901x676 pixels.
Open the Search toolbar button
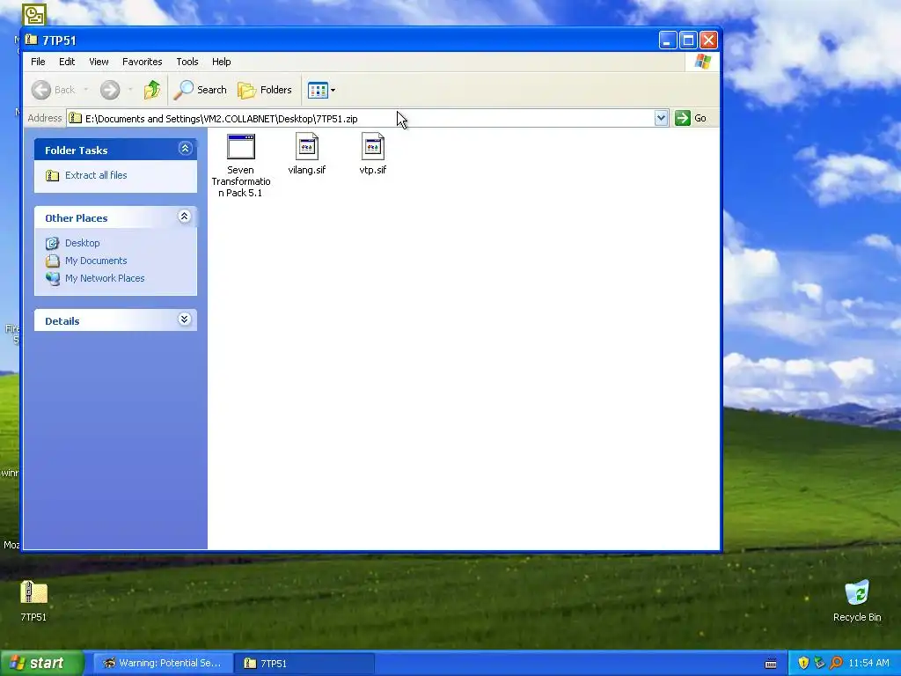point(201,90)
